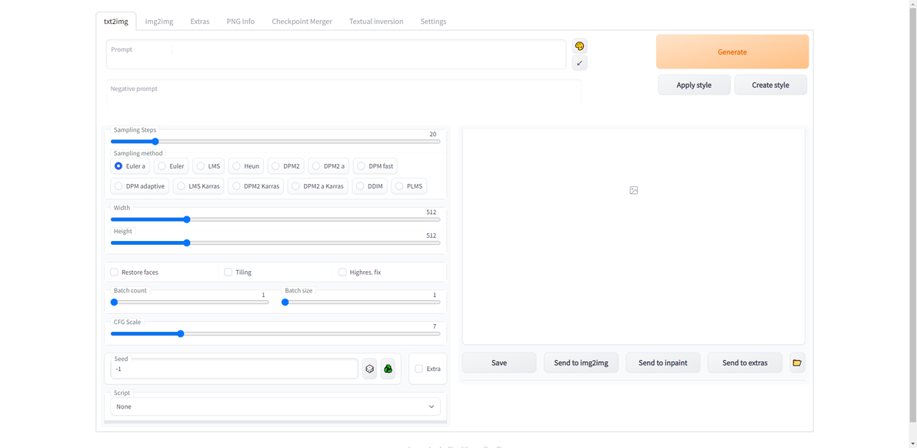
Task: Switch to the img2img tab
Action: click(x=159, y=21)
